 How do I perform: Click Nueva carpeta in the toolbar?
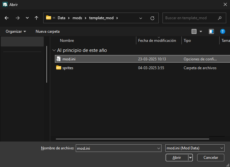(48, 31)
